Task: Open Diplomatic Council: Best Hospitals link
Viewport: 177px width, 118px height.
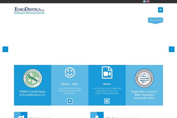Action: pyautogui.click(x=144, y=95)
